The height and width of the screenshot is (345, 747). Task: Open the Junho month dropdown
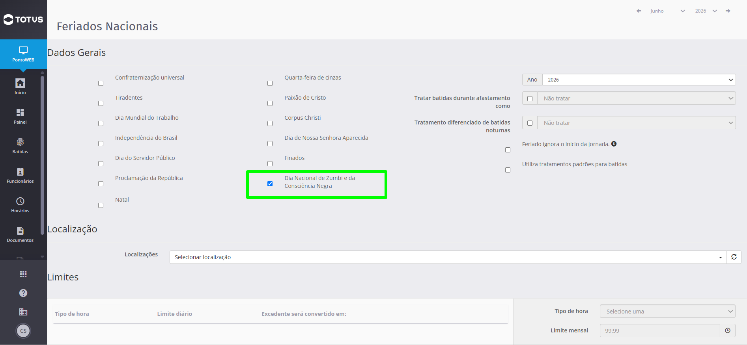(x=668, y=11)
